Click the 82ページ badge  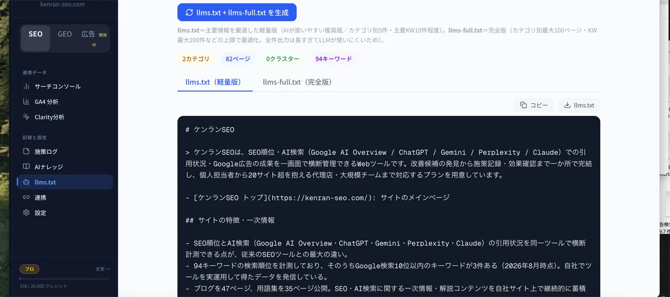pos(238,59)
